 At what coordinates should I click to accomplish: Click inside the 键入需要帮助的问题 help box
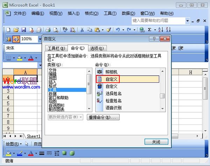coord(159,21)
